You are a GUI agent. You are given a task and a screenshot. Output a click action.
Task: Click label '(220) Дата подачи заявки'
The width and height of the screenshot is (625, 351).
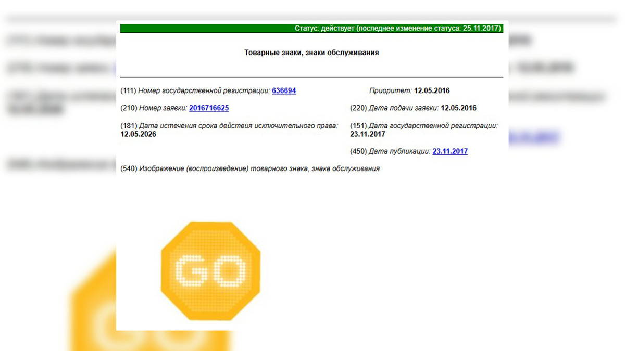[x=395, y=108]
